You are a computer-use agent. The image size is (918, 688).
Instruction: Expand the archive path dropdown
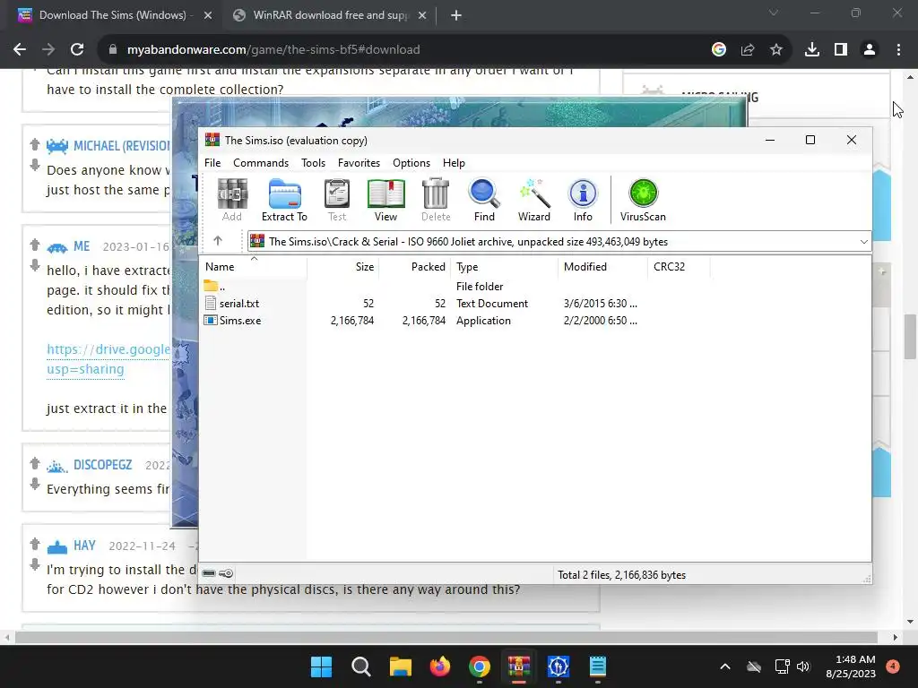coord(863,242)
